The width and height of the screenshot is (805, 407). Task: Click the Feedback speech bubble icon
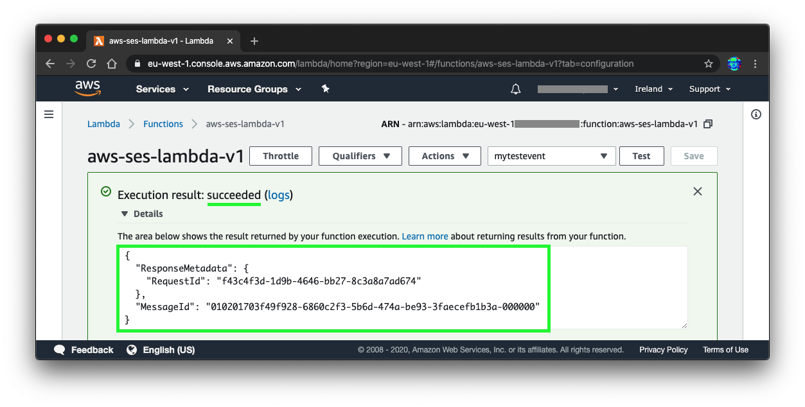click(59, 350)
